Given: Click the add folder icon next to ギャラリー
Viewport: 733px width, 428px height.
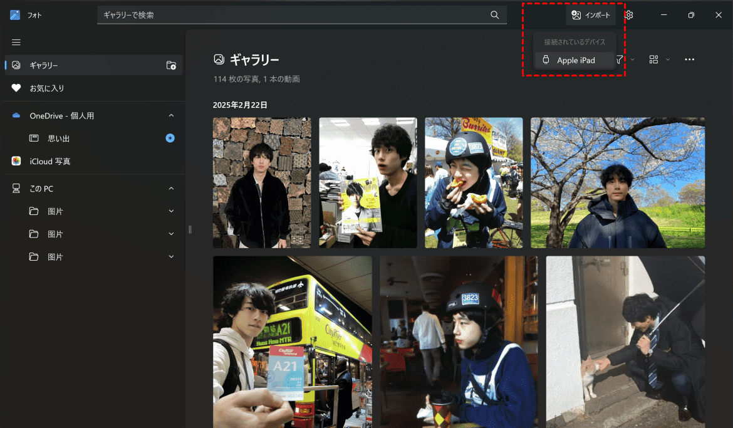Looking at the screenshot, I should tap(170, 65).
